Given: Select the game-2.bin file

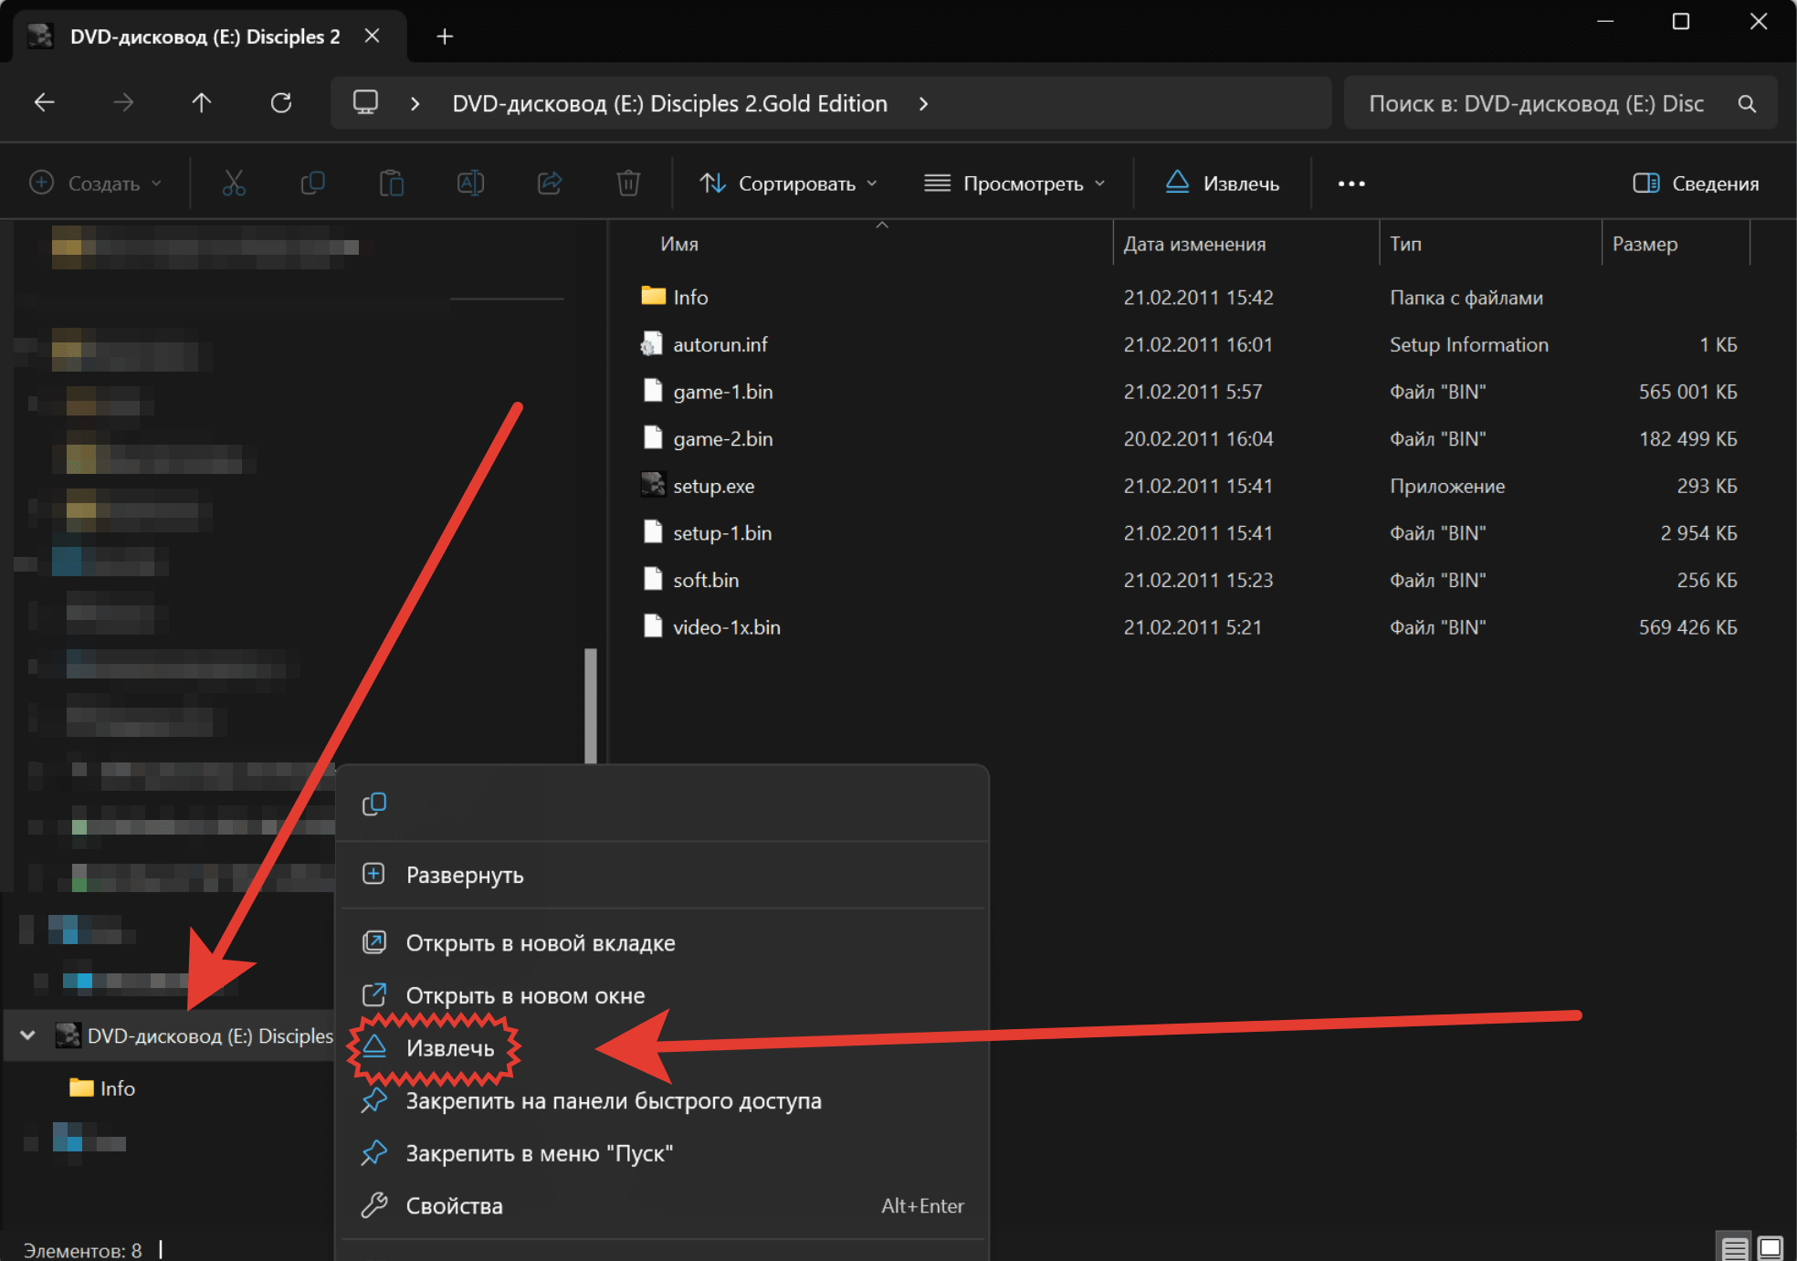Looking at the screenshot, I should [x=722, y=438].
